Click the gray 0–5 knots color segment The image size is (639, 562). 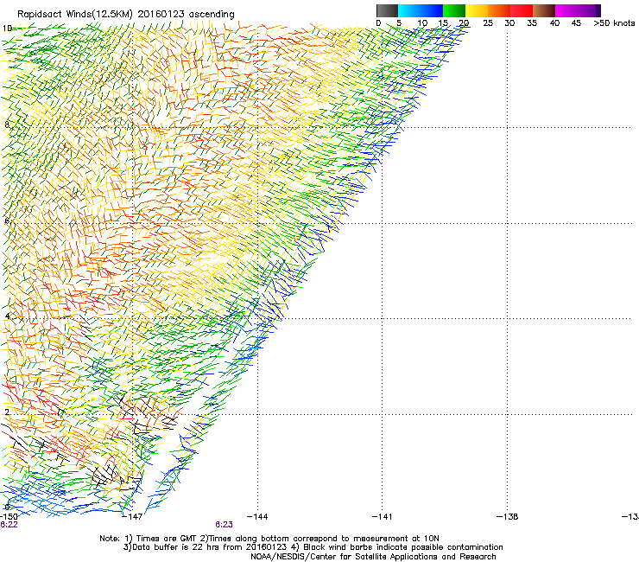[x=387, y=10]
